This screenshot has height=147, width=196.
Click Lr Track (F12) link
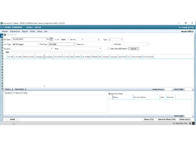point(186,27)
